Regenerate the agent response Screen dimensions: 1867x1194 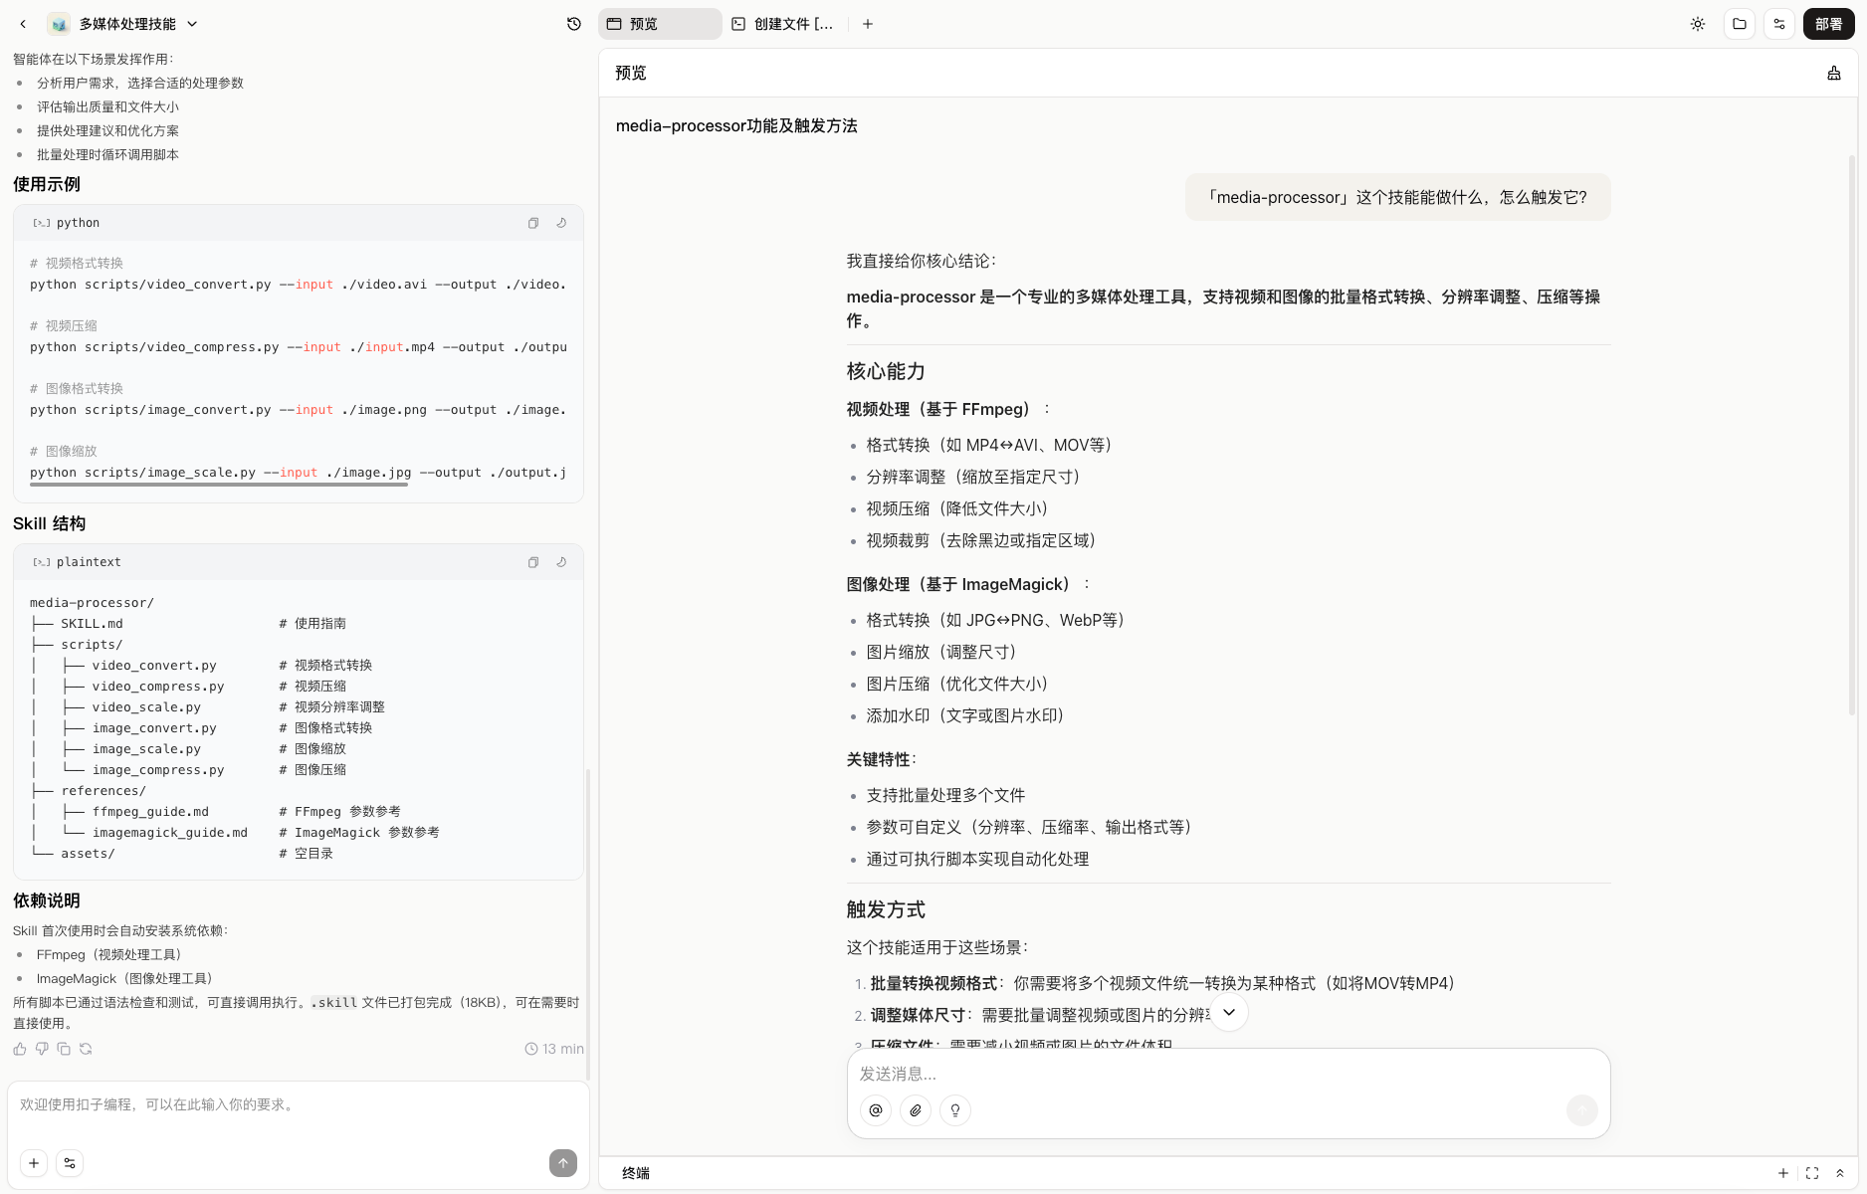tap(86, 1049)
